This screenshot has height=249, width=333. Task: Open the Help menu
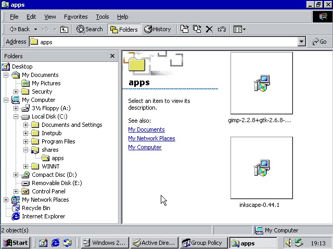pyautogui.click(x=123, y=17)
